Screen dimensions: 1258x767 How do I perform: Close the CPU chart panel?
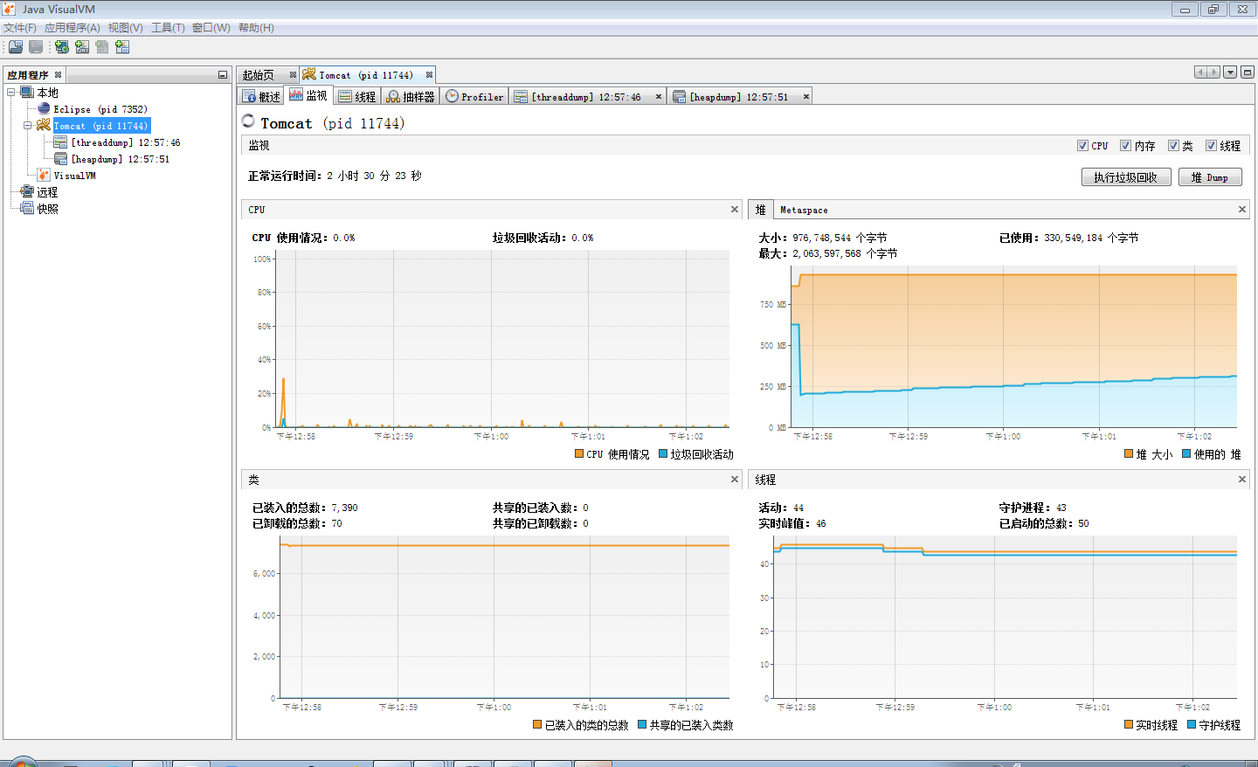(x=735, y=209)
